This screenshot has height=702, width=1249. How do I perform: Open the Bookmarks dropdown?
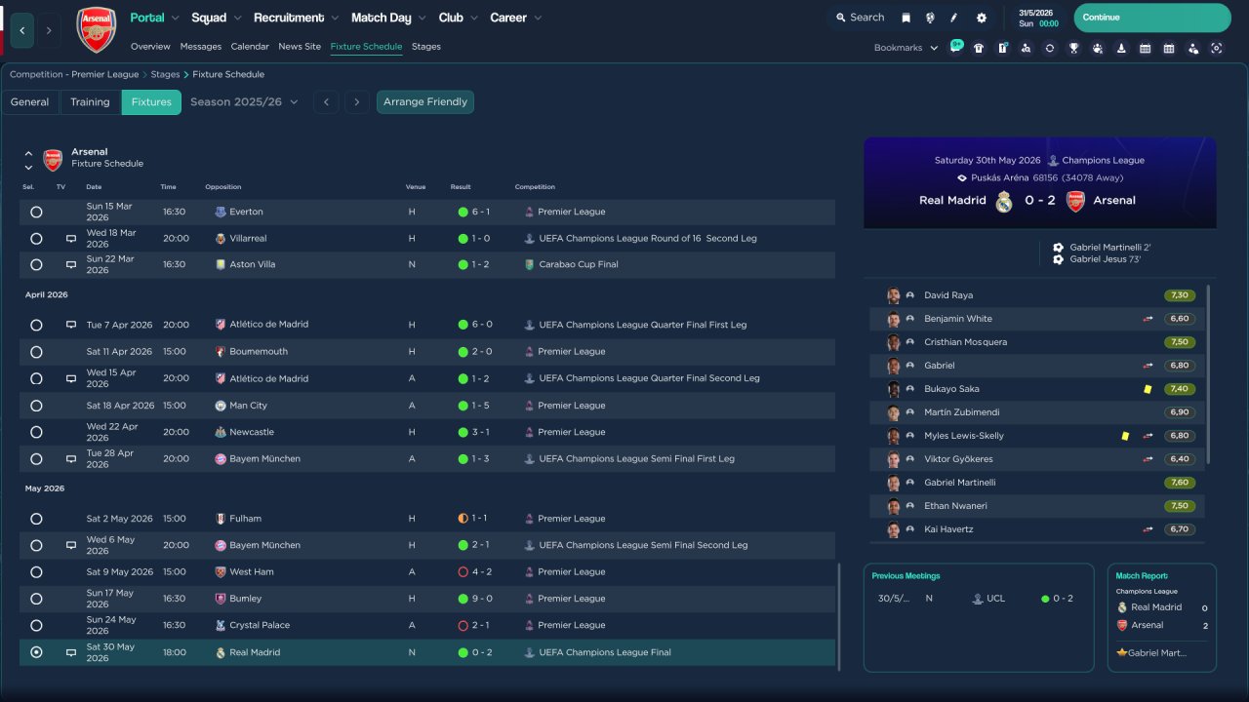tap(906, 48)
